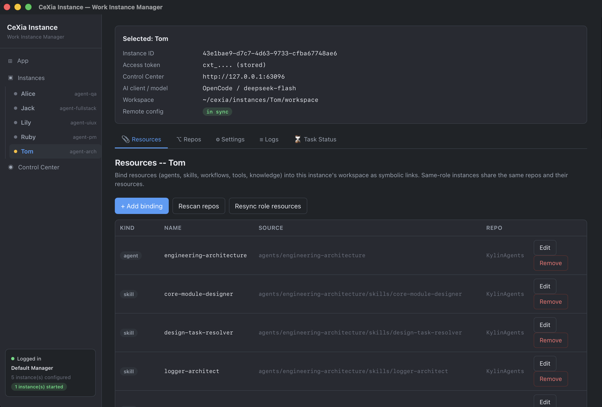Viewport: 602px width, 407px height.
Task: Remove the engineering-architecture agent binding
Action: tap(550, 264)
